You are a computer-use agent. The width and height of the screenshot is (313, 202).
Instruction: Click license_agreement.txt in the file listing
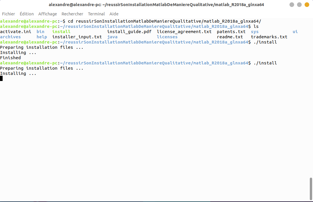coord(184,32)
